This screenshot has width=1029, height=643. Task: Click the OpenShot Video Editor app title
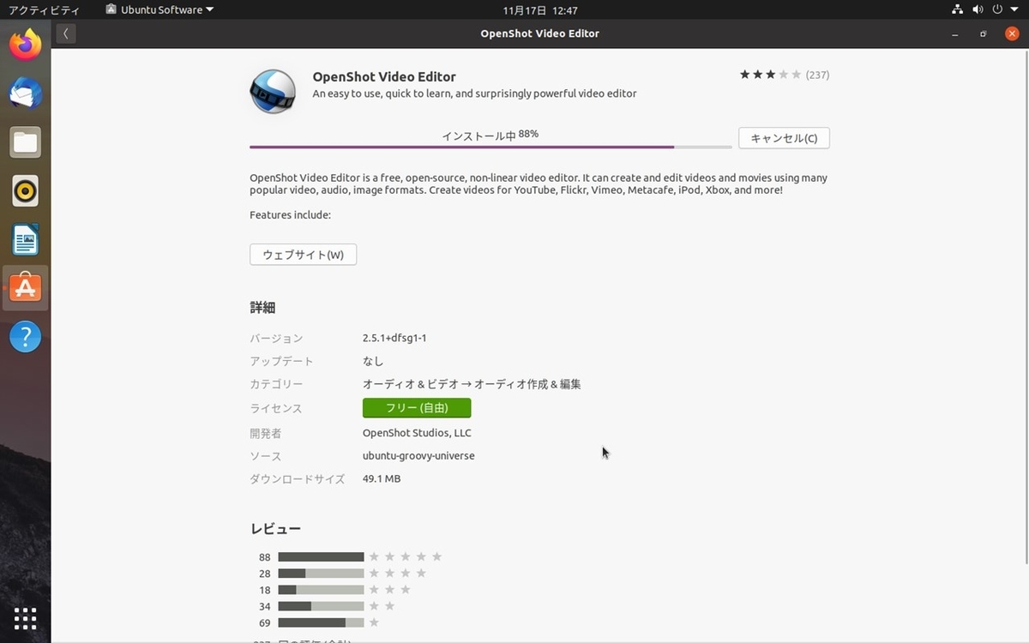tap(384, 76)
